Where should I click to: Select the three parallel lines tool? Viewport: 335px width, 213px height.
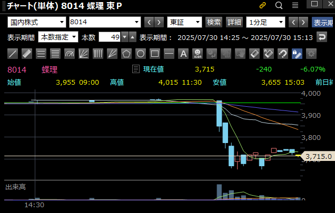coord(41,54)
